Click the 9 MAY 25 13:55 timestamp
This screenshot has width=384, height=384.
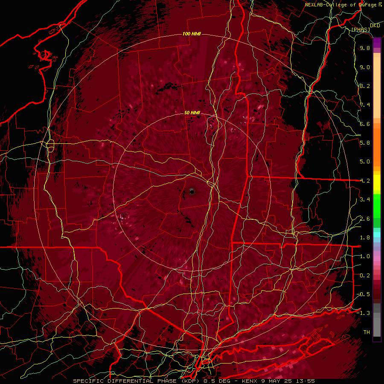(289, 381)
